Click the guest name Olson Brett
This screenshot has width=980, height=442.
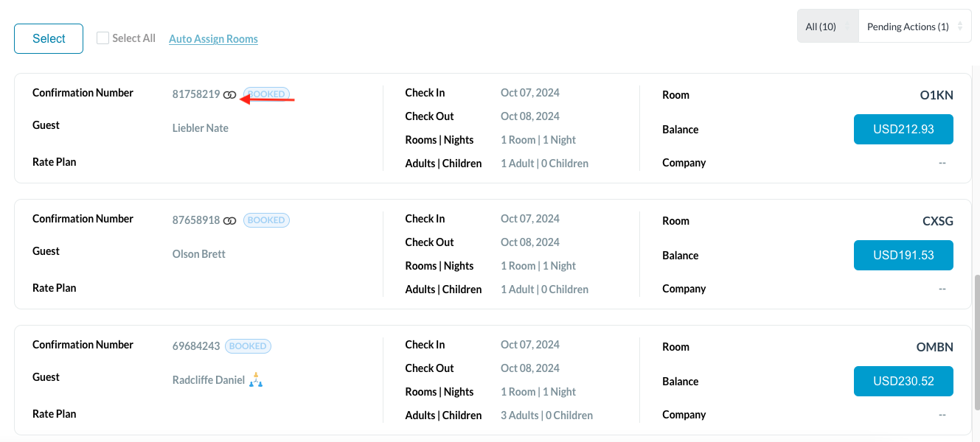pyautogui.click(x=198, y=254)
